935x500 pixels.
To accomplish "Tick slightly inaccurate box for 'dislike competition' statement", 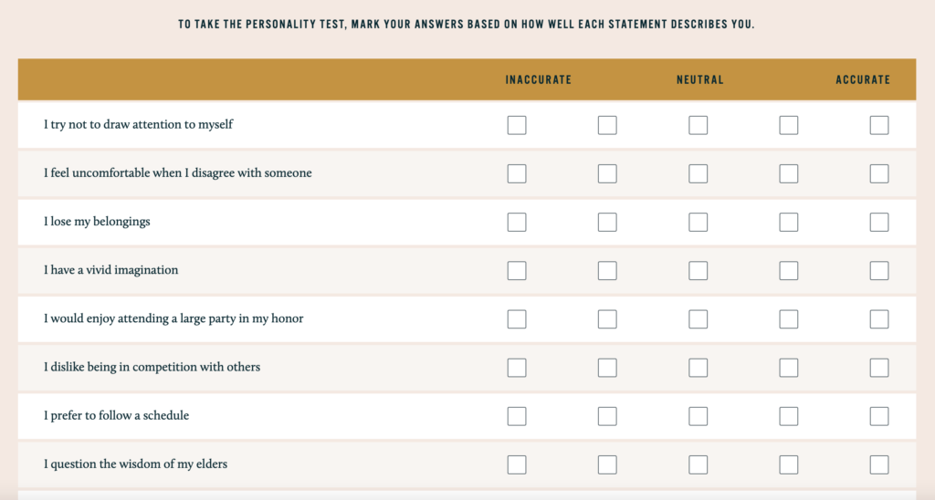I will (607, 368).
